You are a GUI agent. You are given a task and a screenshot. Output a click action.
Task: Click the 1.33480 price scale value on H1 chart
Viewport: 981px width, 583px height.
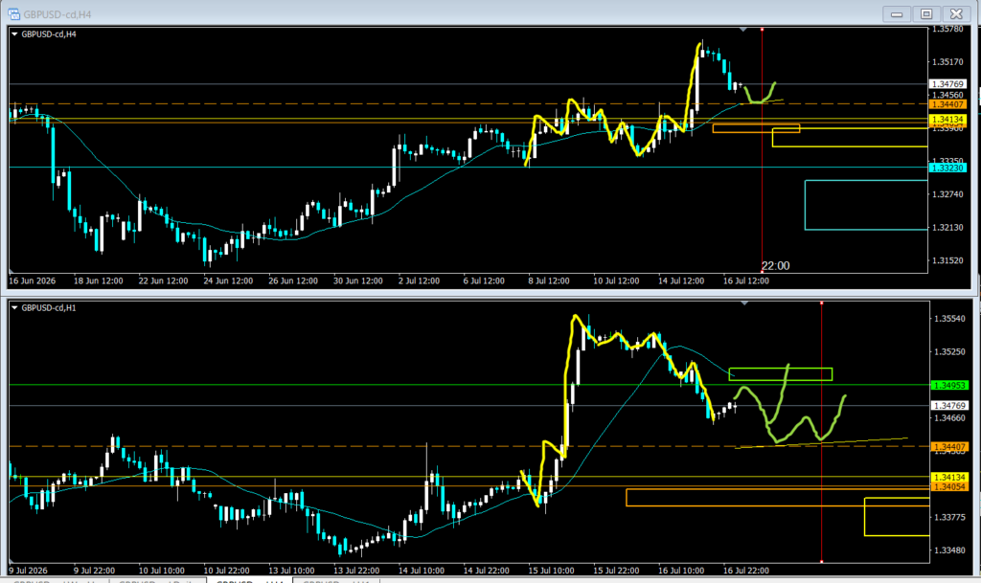tap(949, 550)
